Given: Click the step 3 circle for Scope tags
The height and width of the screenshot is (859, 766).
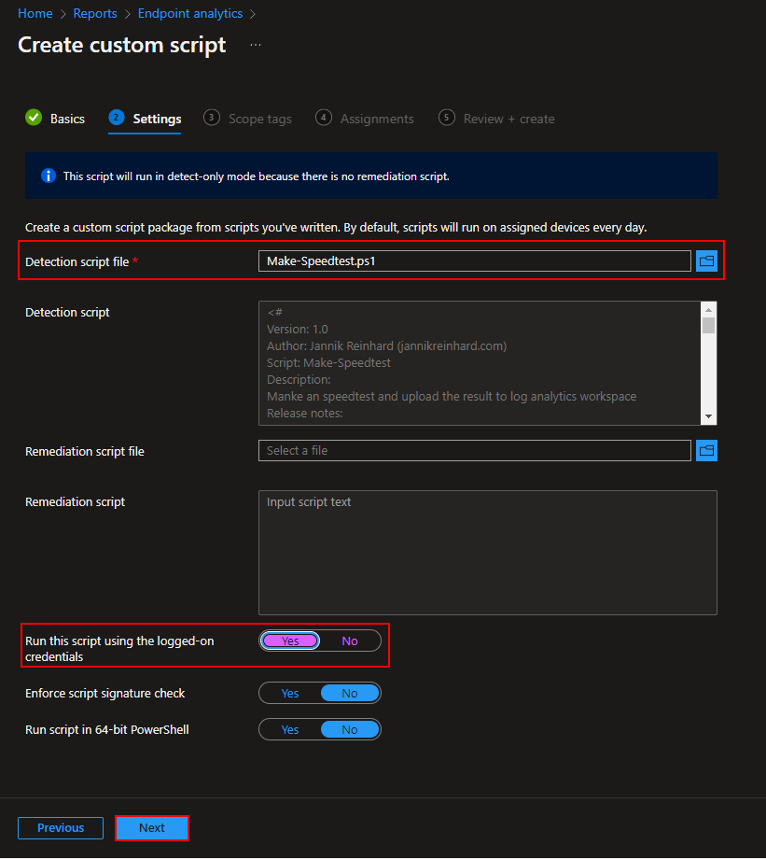Looking at the screenshot, I should (212, 118).
